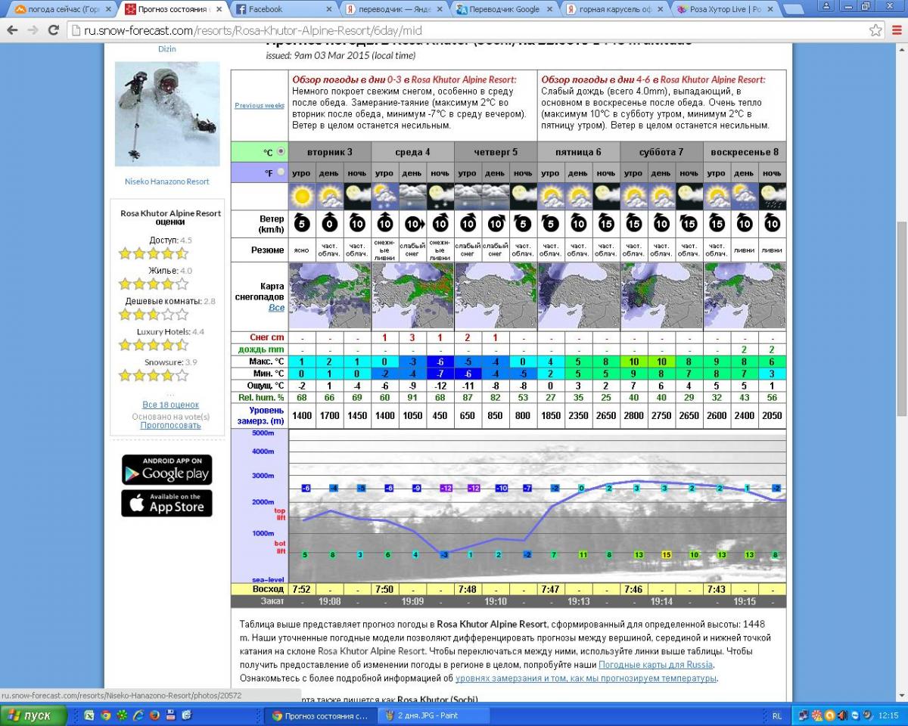The height and width of the screenshot is (726, 908).
Task: Open the skier photo thumbnail
Action: pyautogui.click(x=167, y=114)
